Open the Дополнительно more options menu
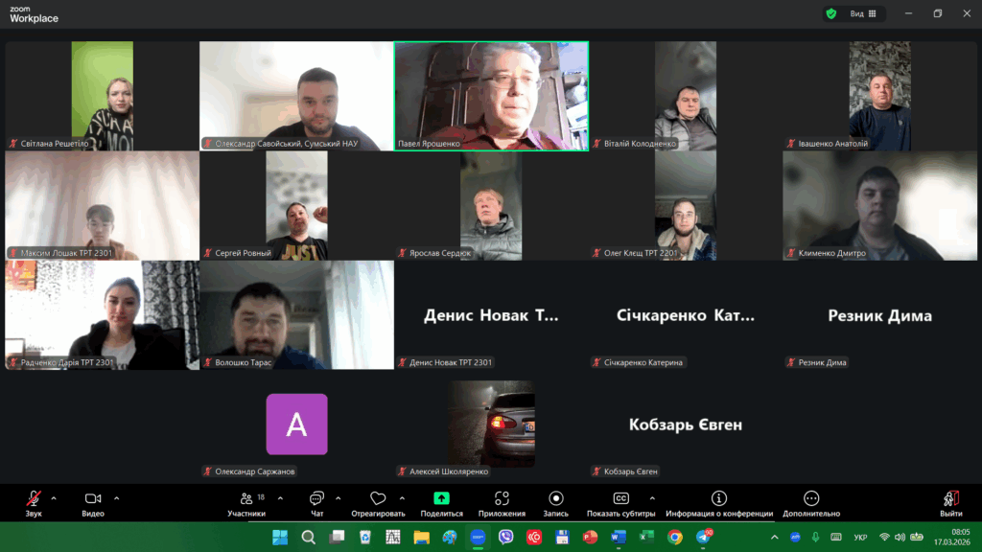 pos(811,502)
